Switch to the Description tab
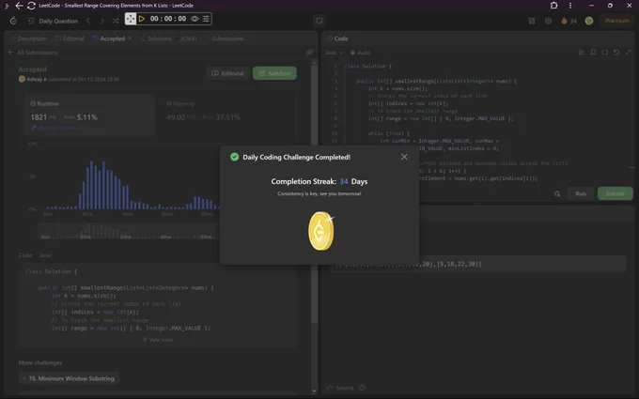This screenshot has width=639, height=399. click(28, 38)
